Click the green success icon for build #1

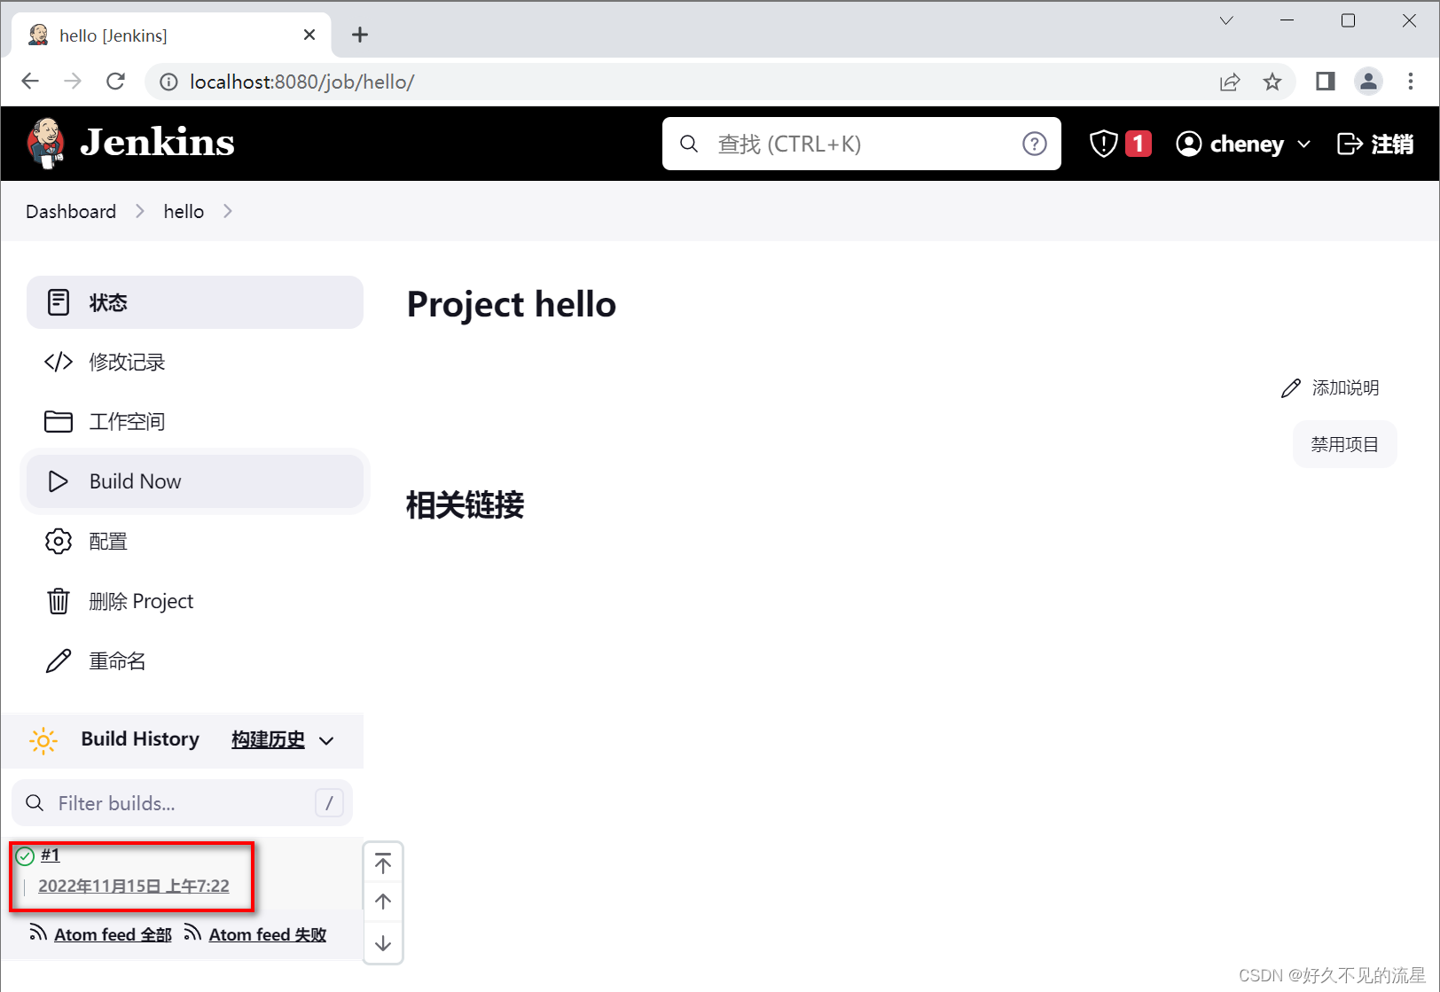pos(25,855)
